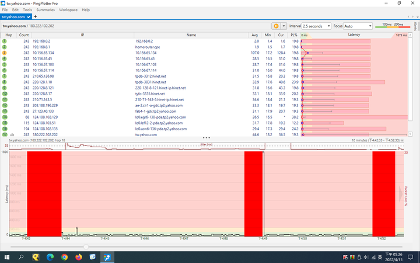Viewport: 420px width, 263px height.
Task: Sort by the Count column header
Action: click(x=24, y=35)
